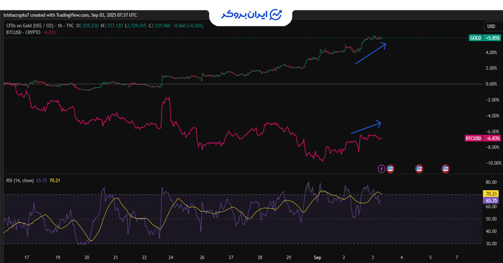The image size is (503, 263).
Task: Open the USD currency selector
Action: (491, 26)
